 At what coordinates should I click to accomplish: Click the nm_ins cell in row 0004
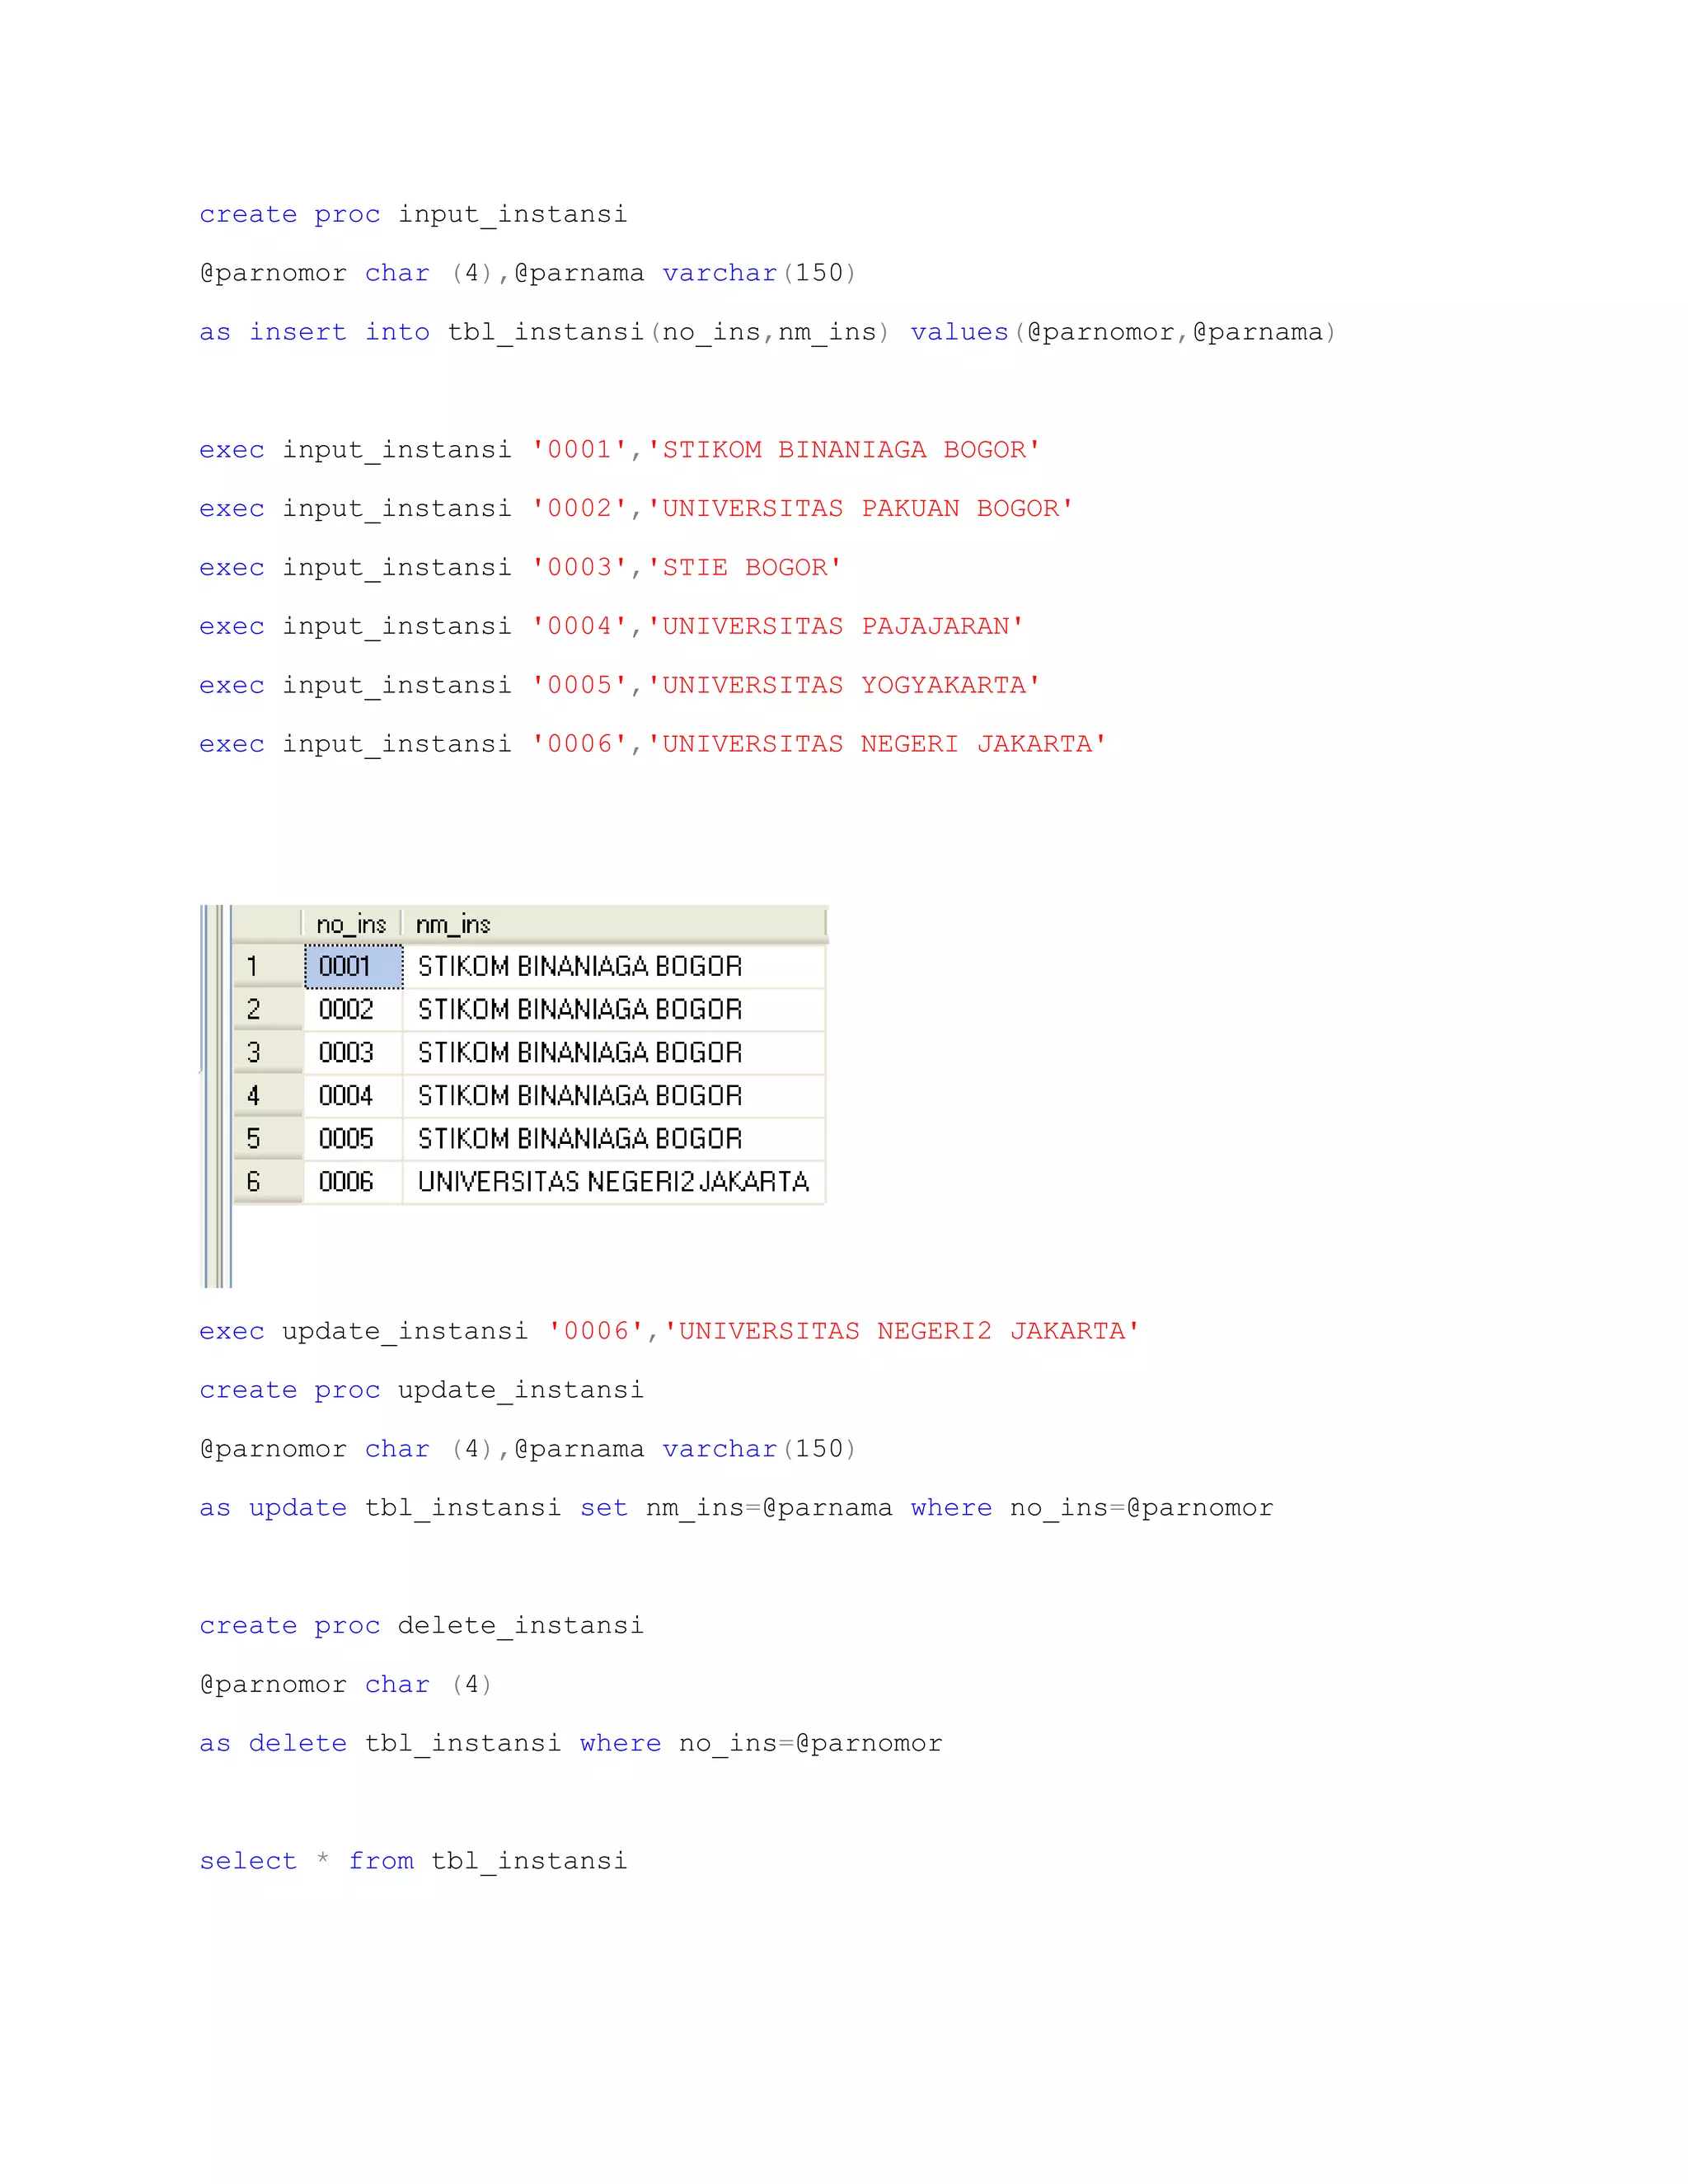614,1096
